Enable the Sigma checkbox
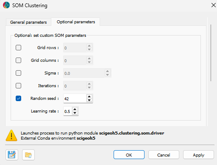This screenshot has height=165, width=217. click(18, 73)
